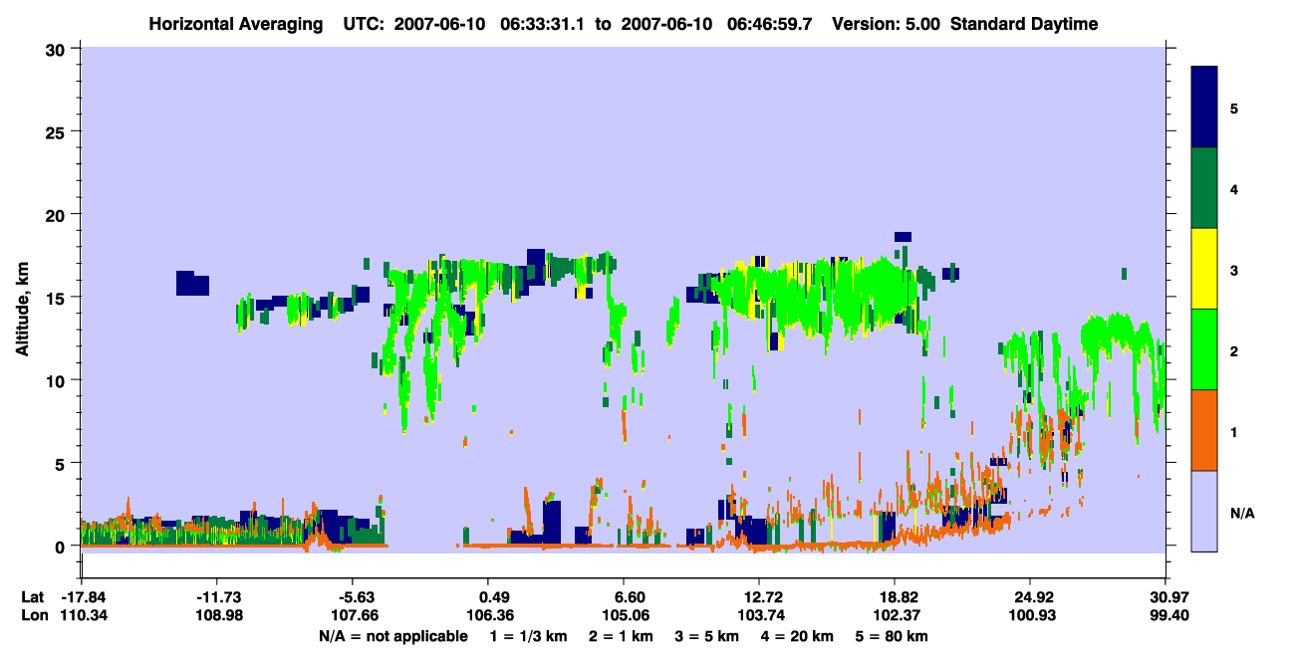Click the colorbar label '2'
Viewport: 1295px width, 664px height.
coord(1233,349)
